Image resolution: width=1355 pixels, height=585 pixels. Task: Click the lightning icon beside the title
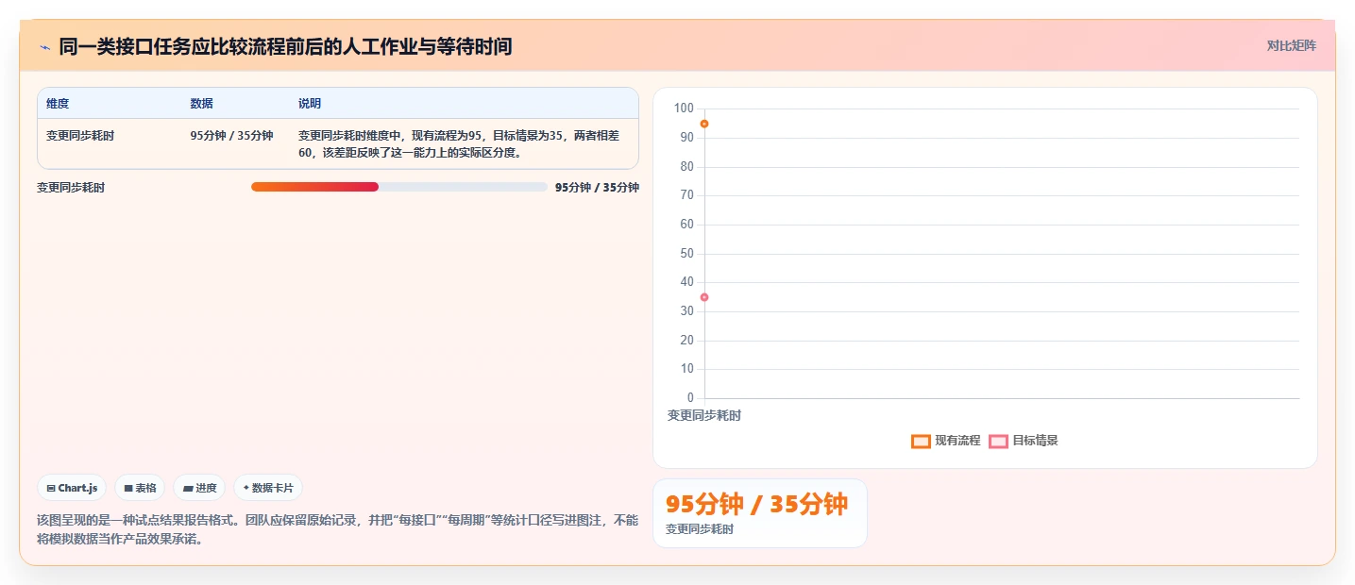tap(44, 47)
